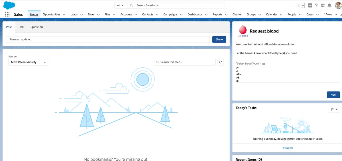
Task: Go to the Home tab
Action: pyautogui.click(x=34, y=15)
